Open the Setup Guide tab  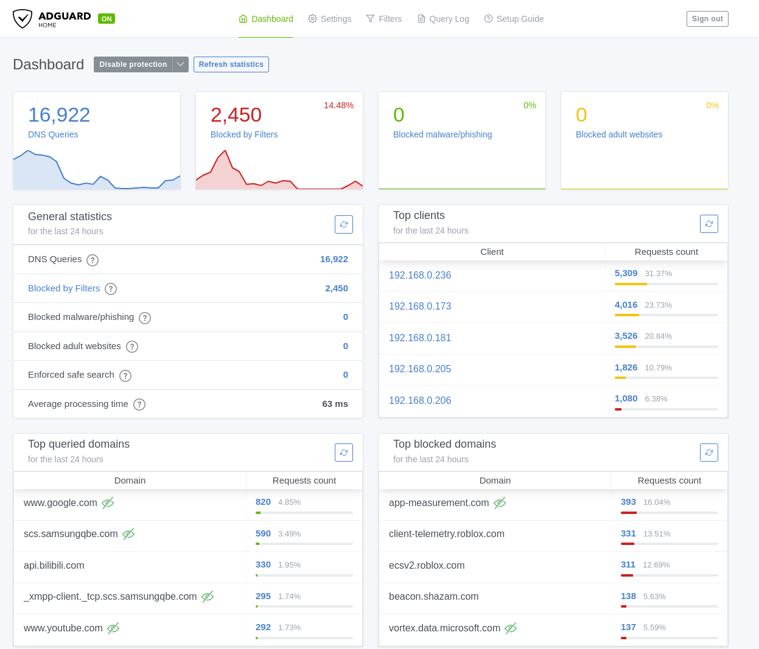point(514,19)
